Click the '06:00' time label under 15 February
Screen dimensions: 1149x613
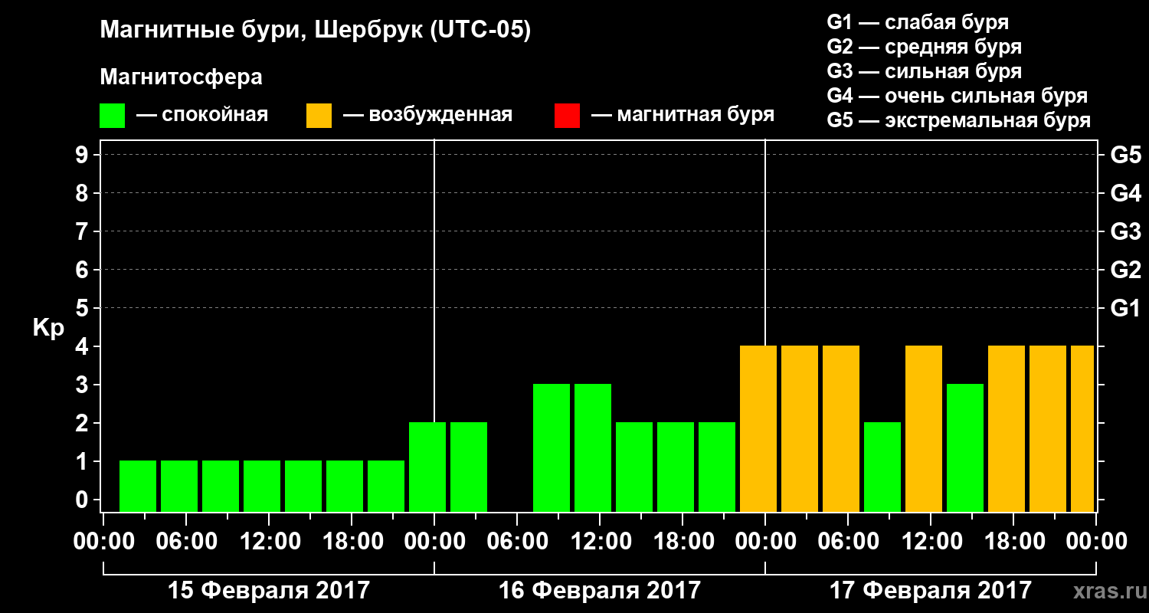[x=186, y=541]
